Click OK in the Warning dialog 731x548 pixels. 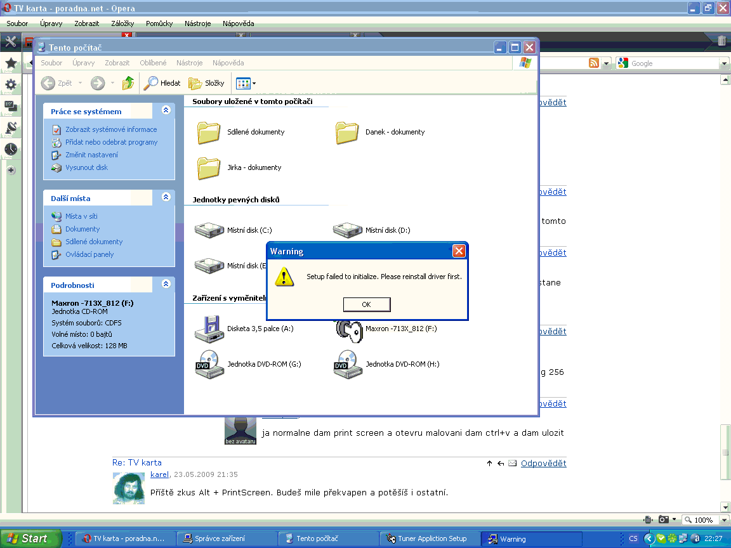[366, 304]
